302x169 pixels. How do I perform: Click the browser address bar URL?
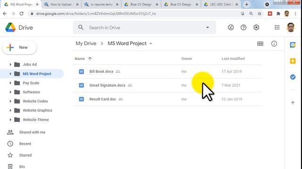point(96,14)
